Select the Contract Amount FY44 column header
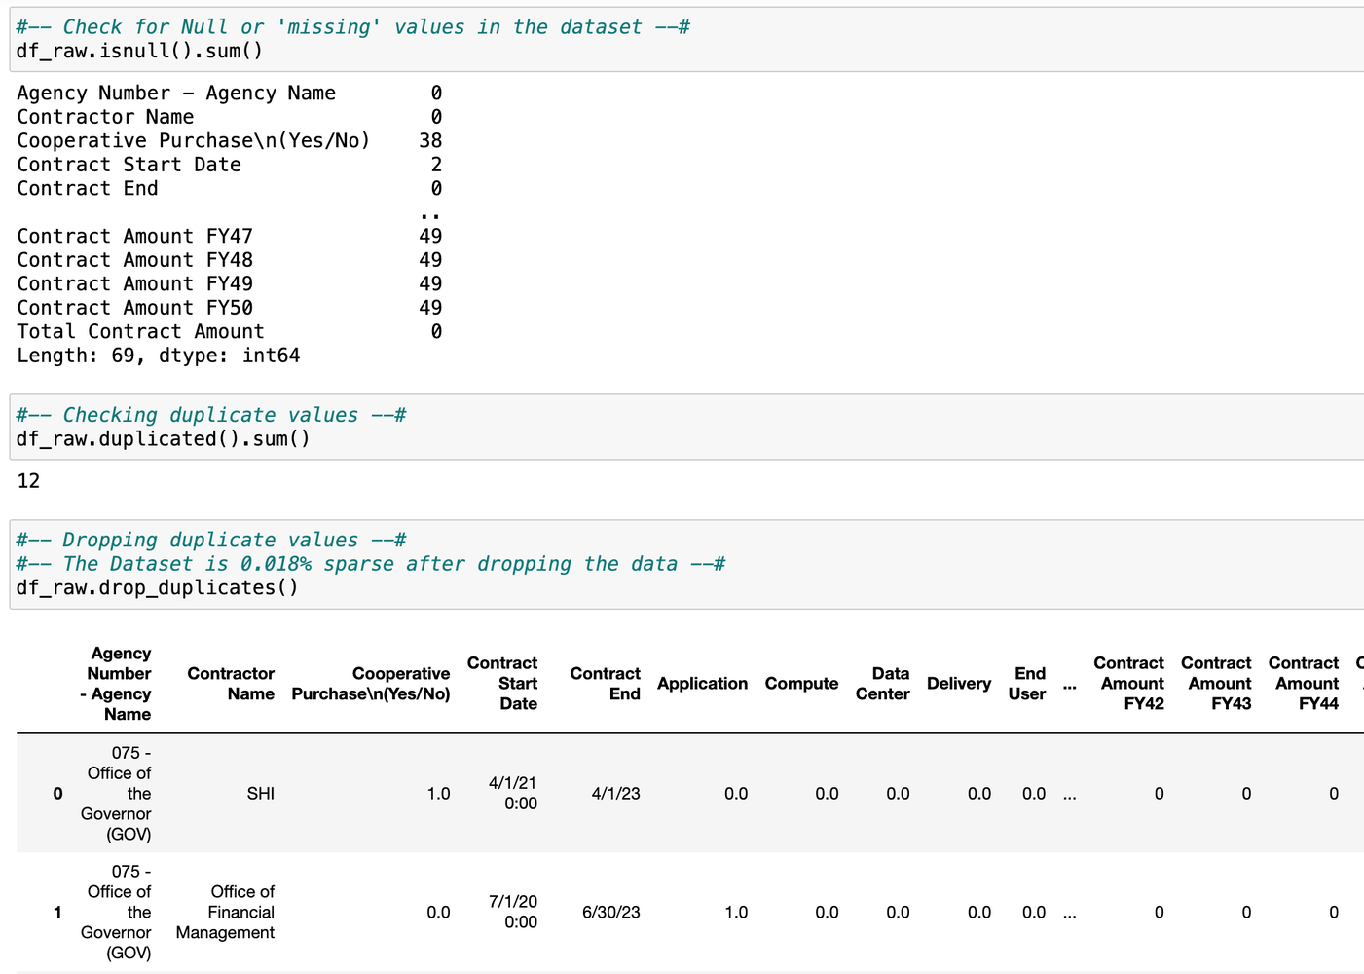 point(1304,684)
